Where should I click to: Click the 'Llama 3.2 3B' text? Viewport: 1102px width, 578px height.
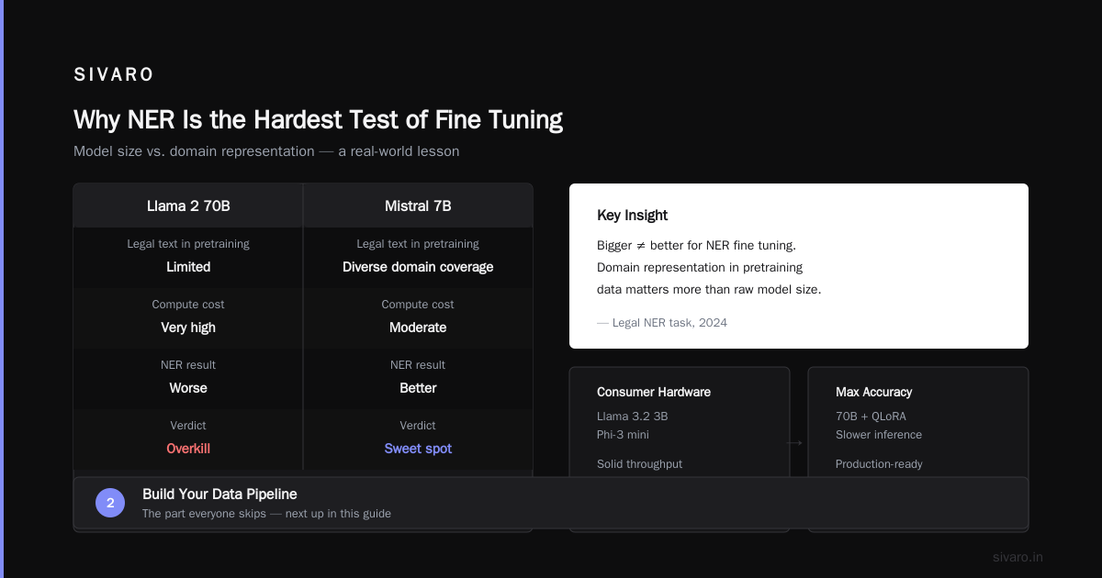pyautogui.click(x=633, y=417)
